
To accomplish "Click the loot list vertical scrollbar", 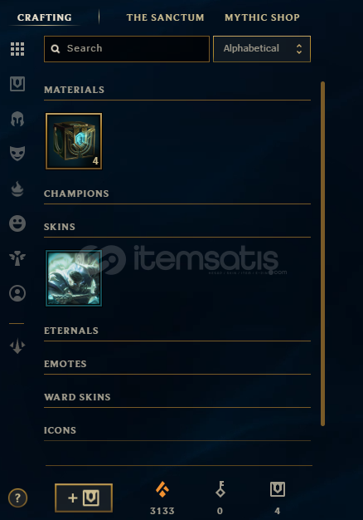I will [x=322, y=253].
